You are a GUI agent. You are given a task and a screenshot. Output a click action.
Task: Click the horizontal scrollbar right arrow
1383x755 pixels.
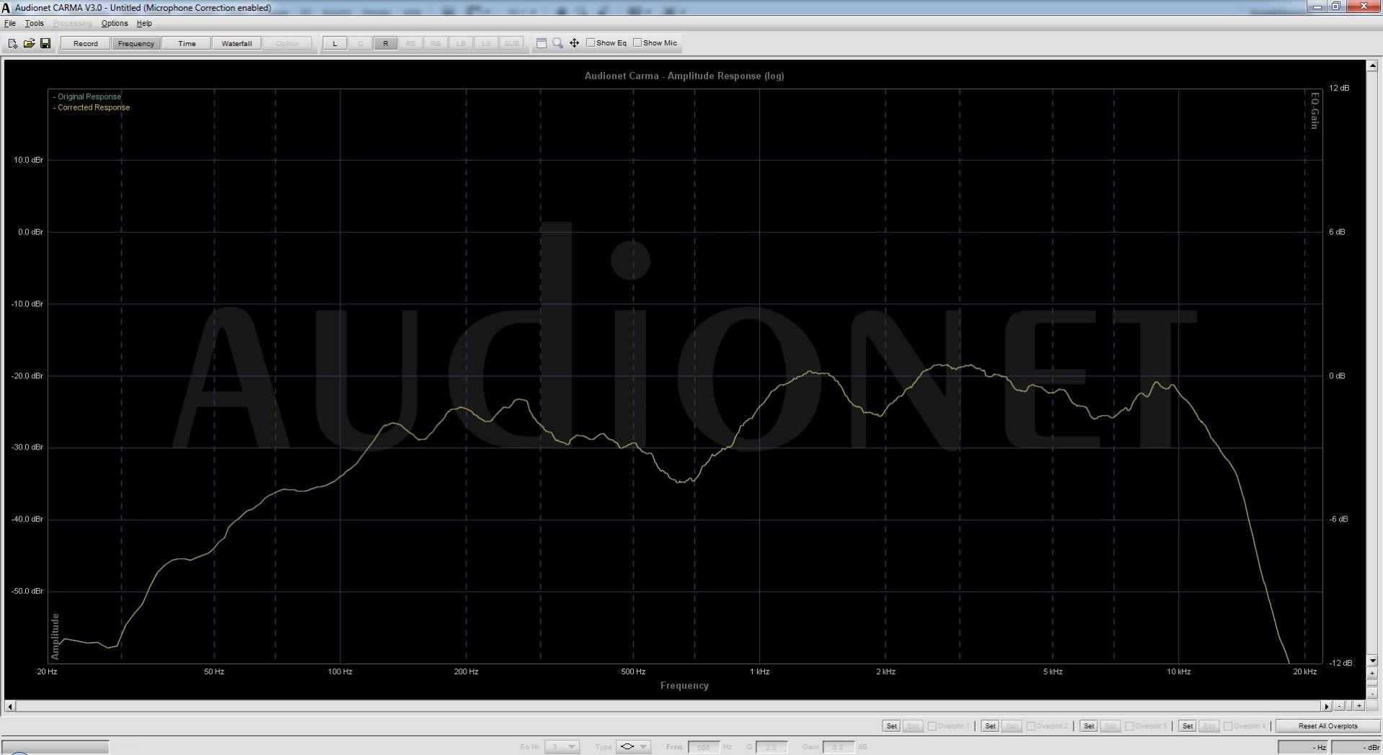(x=1326, y=706)
